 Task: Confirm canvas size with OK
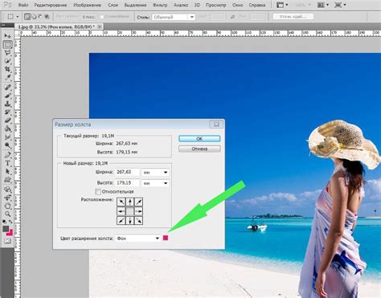199,139
